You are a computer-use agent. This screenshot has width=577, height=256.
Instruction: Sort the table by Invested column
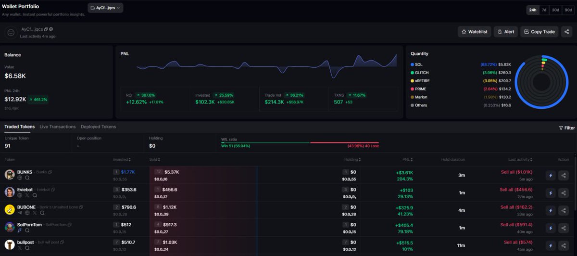pos(122,159)
